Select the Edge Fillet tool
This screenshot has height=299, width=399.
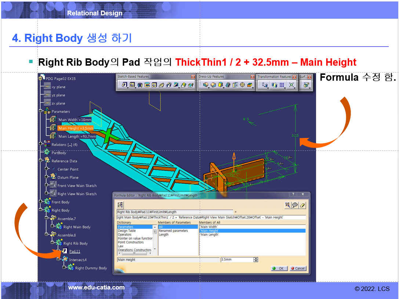pyautogui.click(x=206, y=85)
